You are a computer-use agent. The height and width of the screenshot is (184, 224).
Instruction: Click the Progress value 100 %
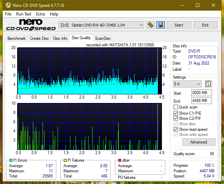[210, 165]
